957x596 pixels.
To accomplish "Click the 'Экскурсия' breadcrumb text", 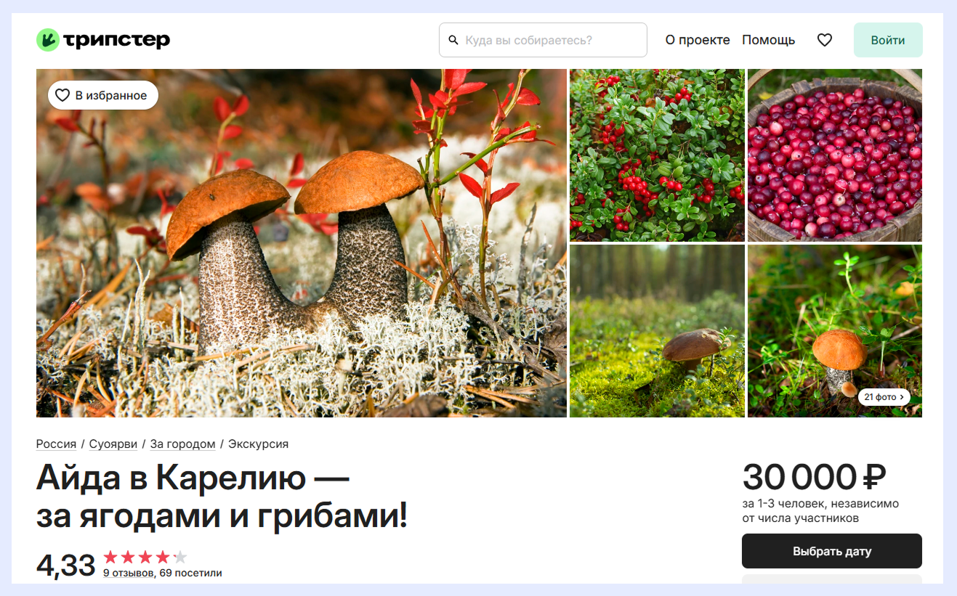I will (x=259, y=444).
